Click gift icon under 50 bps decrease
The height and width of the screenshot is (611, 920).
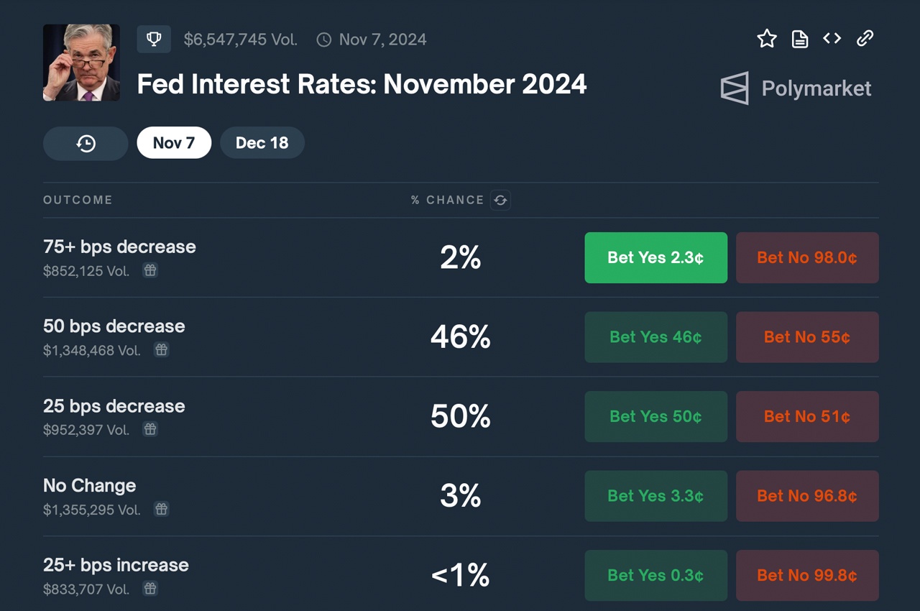click(x=162, y=350)
